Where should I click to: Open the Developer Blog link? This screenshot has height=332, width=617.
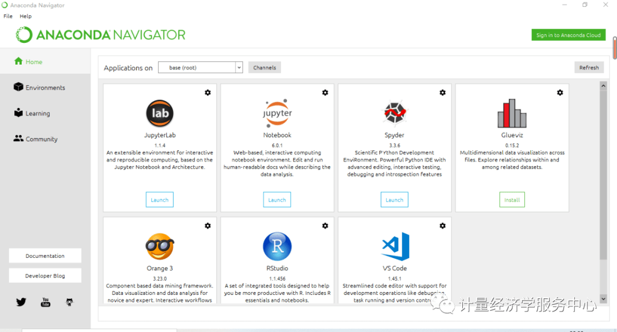pyautogui.click(x=45, y=276)
